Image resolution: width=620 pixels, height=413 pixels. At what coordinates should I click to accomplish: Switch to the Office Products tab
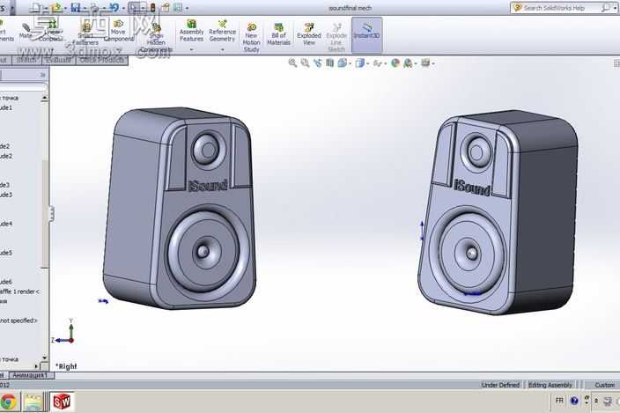coord(102,60)
